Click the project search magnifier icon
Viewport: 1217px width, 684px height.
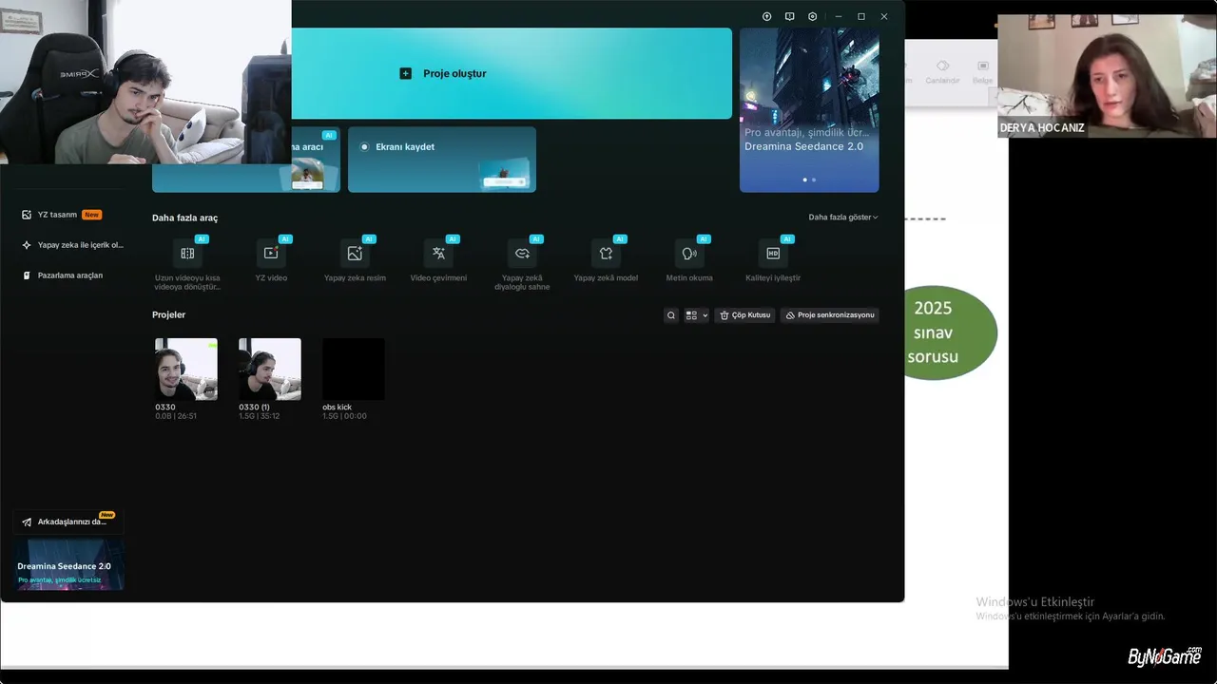671,315
